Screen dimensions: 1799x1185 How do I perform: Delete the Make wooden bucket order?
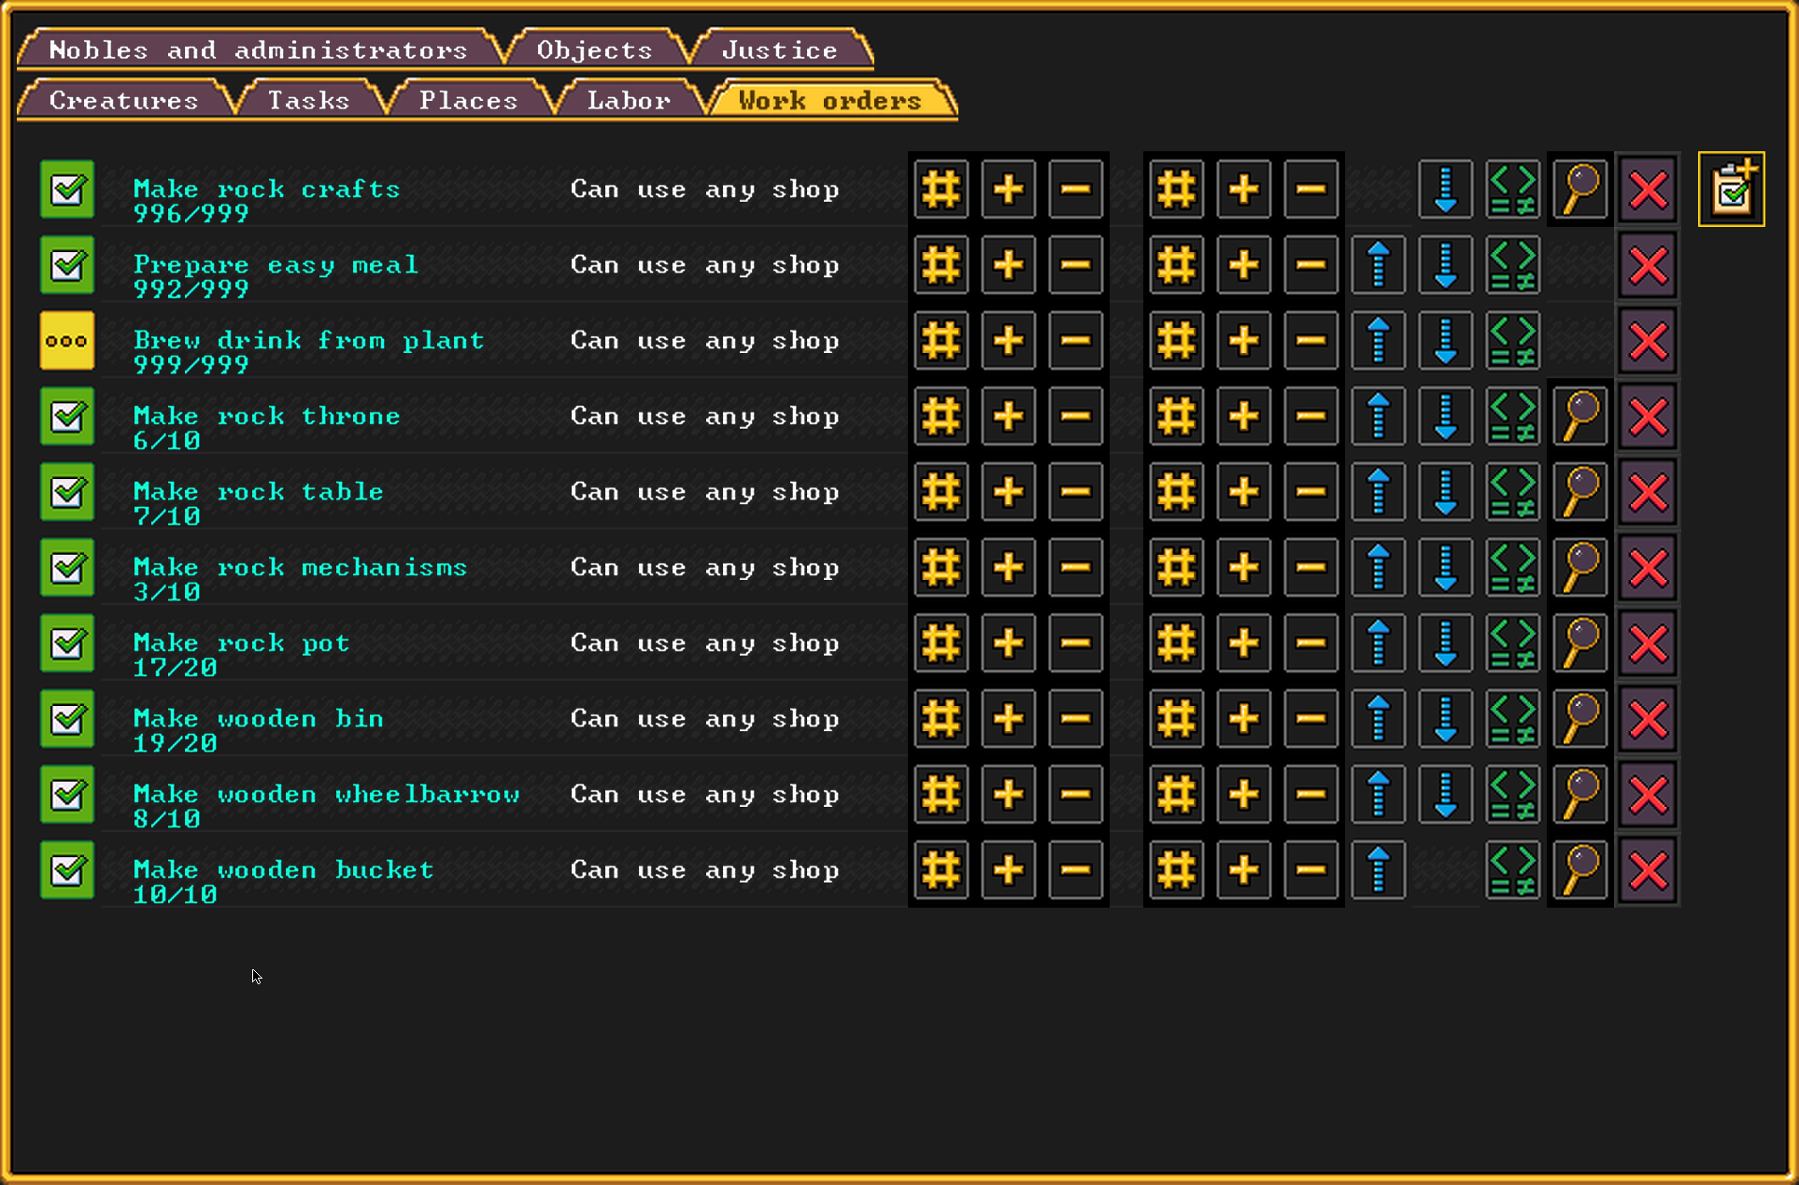(1648, 870)
